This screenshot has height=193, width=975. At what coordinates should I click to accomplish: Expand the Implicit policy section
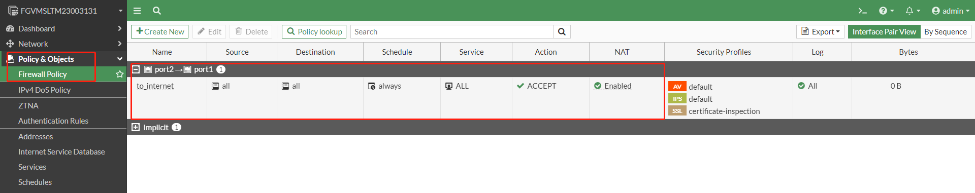coord(136,127)
